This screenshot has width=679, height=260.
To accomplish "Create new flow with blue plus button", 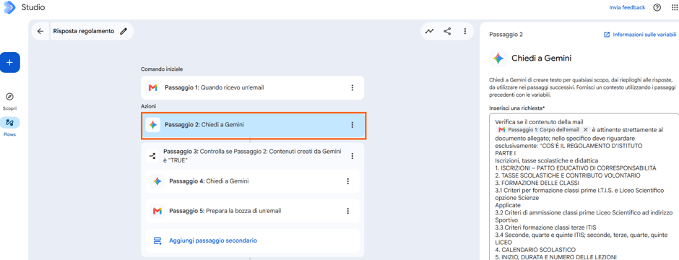I will point(10,62).
